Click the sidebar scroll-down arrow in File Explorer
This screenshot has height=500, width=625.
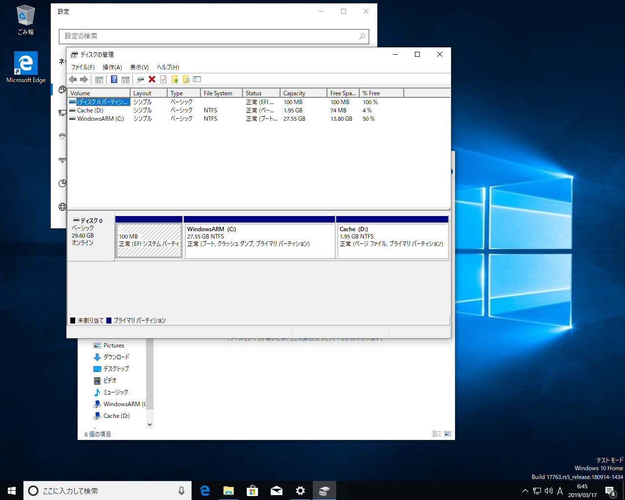coord(150,425)
